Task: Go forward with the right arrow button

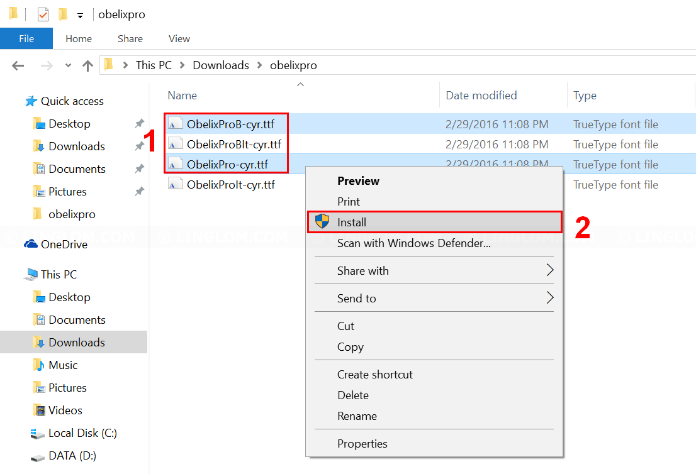Action: (x=46, y=65)
